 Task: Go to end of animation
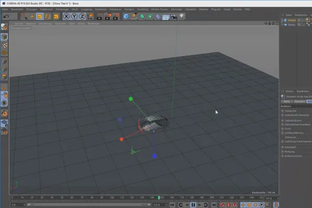(x=214, y=205)
